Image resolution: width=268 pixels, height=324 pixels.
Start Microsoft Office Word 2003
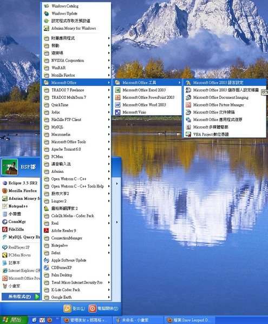(147, 105)
